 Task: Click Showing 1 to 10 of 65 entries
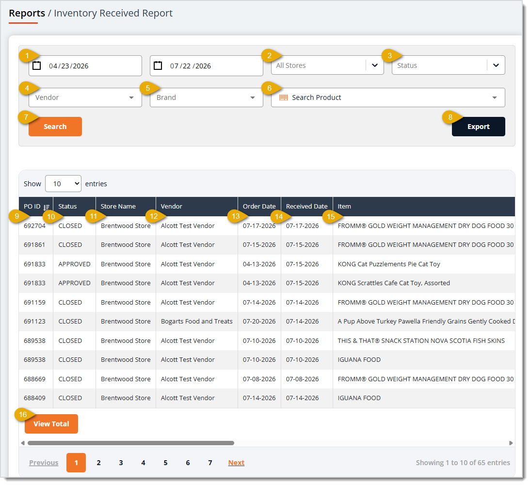(x=463, y=463)
